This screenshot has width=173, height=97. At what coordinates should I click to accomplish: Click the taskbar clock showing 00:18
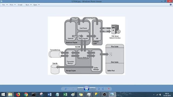point(167,95)
